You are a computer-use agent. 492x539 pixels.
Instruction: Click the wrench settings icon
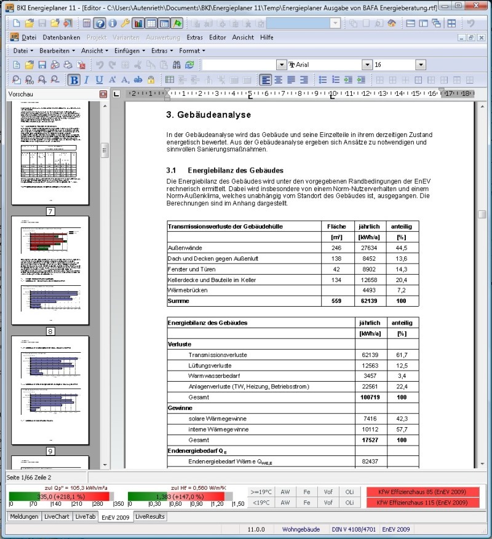click(125, 23)
